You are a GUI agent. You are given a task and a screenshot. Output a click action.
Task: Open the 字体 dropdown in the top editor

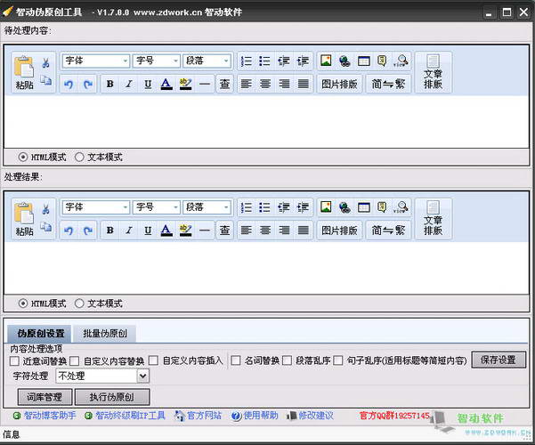(95, 61)
